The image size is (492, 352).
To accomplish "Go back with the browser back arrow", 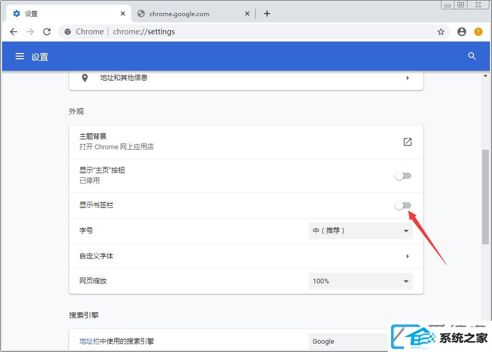I will coord(14,32).
